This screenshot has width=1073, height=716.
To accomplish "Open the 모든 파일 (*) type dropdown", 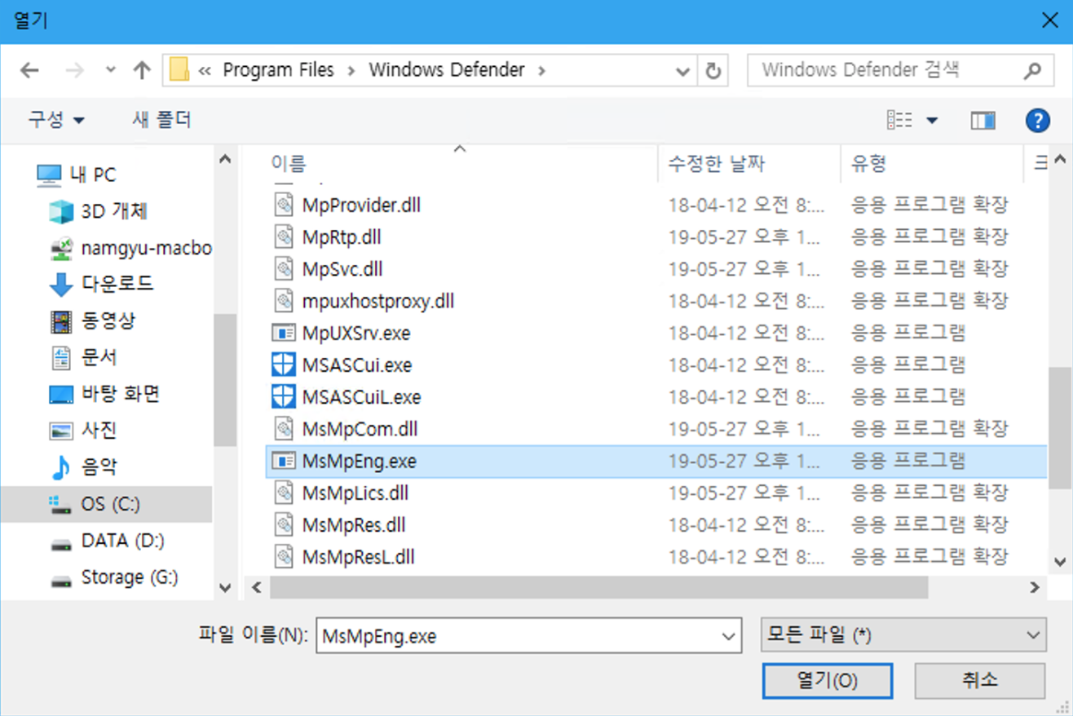I will click(903, 635).
